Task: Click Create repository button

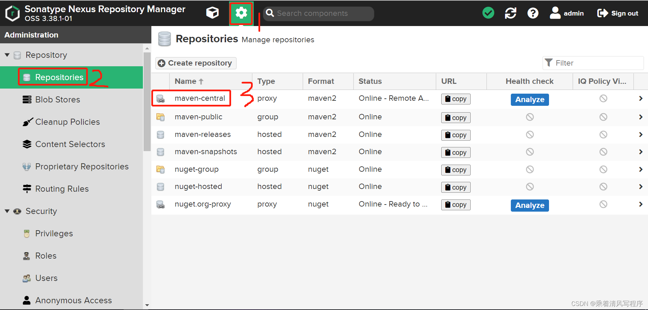Action: [x=196, y=63]
